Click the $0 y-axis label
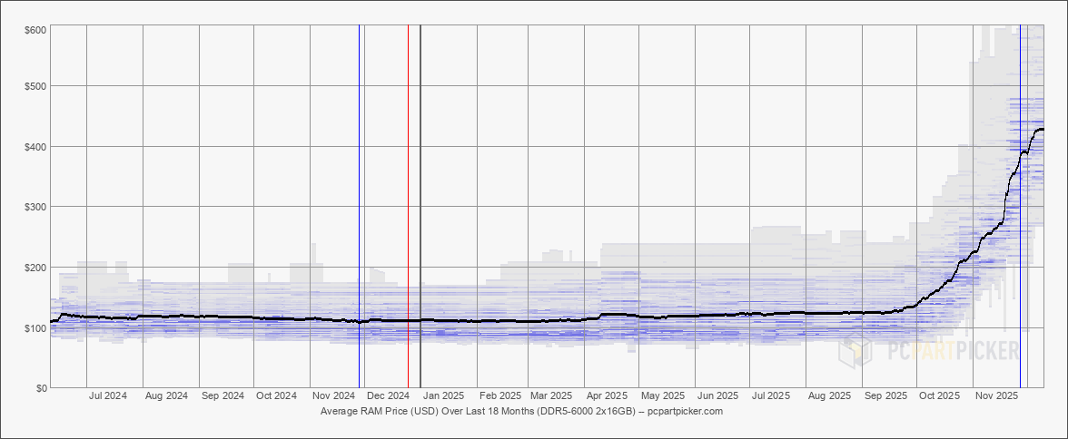 pyautogui.click(x=40, y=388)
